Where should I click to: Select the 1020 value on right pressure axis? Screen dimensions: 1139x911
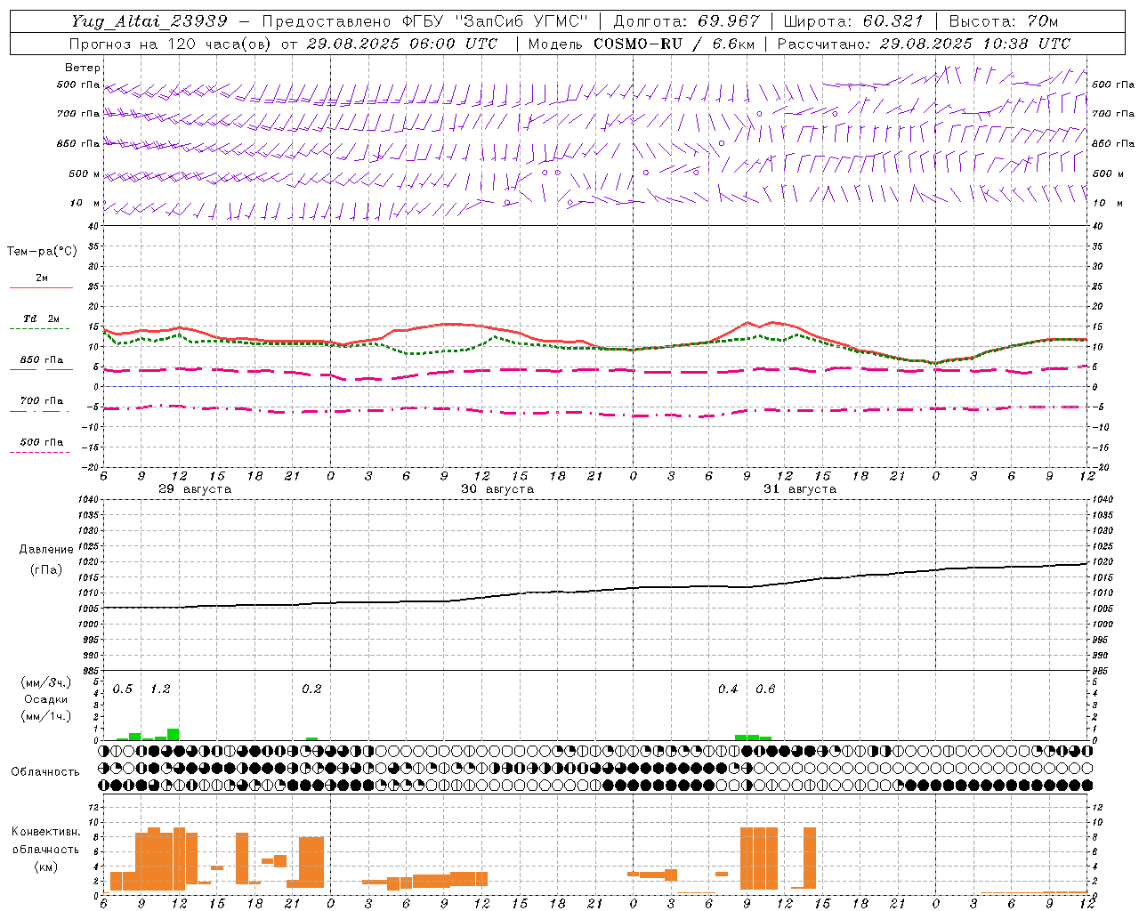[1103, 562]
